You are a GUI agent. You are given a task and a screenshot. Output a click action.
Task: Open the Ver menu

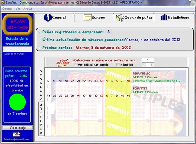click(x=18, y=9)
